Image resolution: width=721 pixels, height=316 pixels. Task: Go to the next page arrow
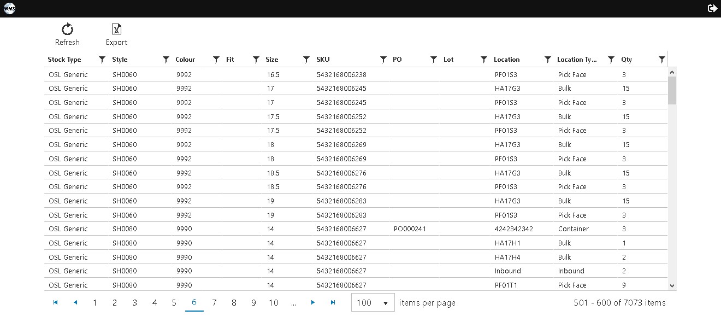point(313,302)
